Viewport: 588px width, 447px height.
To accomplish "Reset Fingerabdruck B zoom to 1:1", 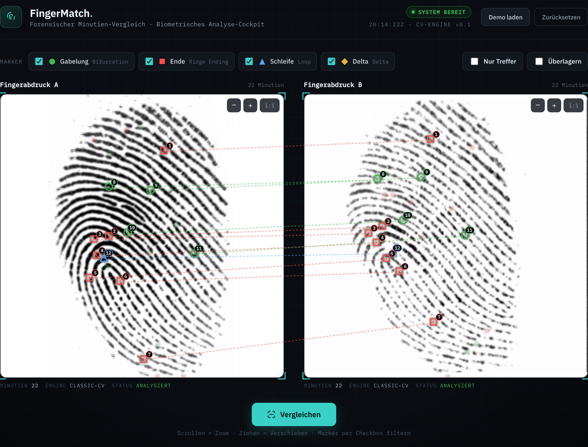I will coord(573,106).
